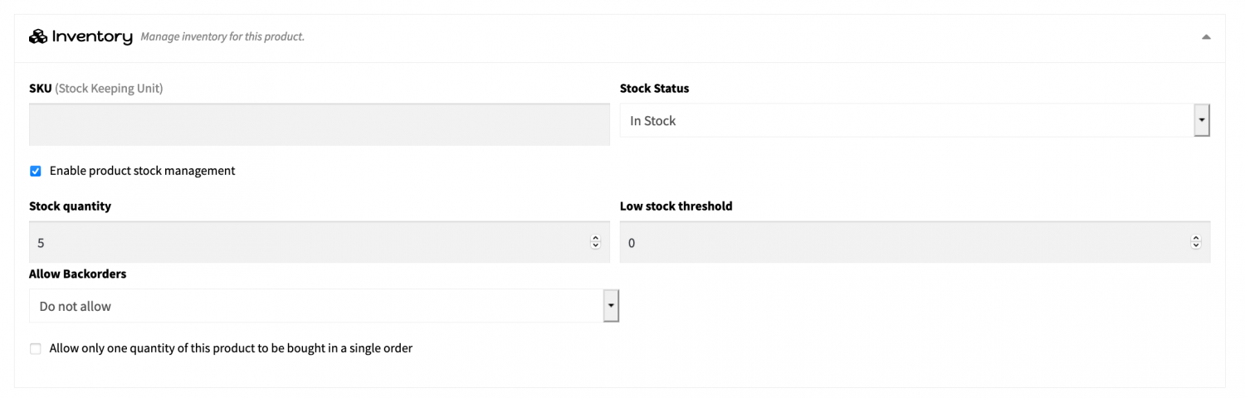This screenshot has width=1245, height=398.
Task: Click the Stock Status label
Action: (x=654, y=88)
